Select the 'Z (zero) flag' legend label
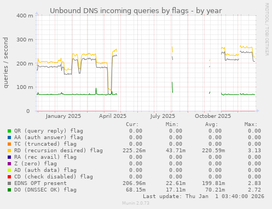 (x=36, y=164)
